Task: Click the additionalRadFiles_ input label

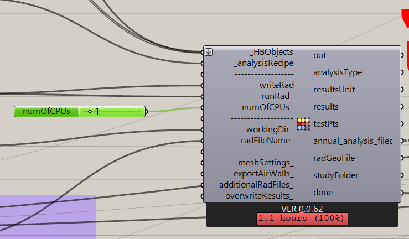Action: coord(256,185)
